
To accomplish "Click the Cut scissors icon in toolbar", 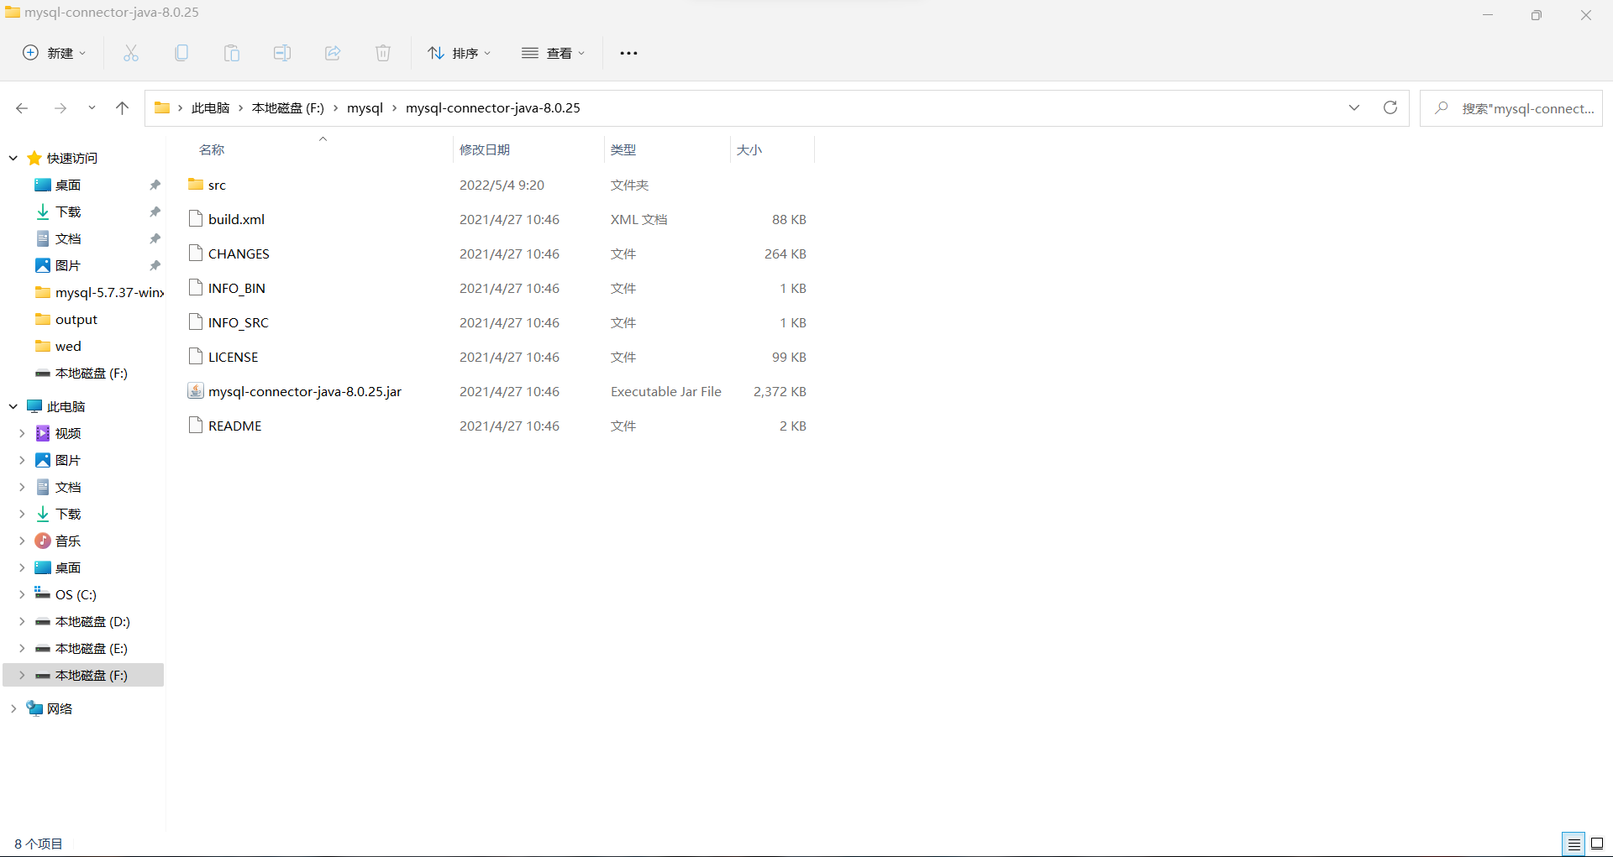I will [x=131, y=53].
